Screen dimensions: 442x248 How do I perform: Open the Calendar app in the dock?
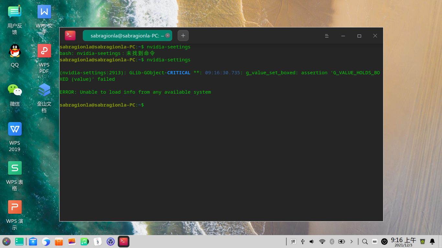[98, 242]
